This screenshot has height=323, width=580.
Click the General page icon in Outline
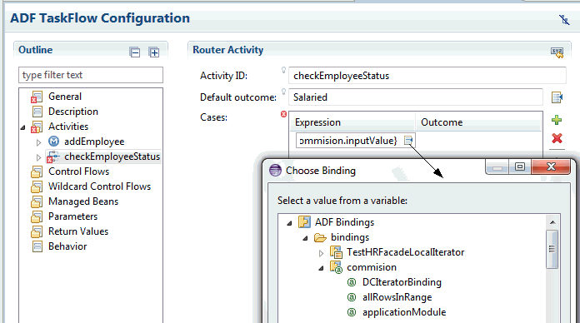(x=37, y=97)
